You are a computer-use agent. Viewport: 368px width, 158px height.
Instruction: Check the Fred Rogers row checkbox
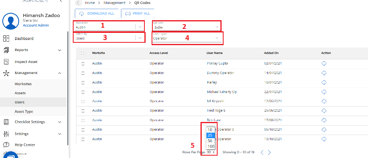point(83,110)
